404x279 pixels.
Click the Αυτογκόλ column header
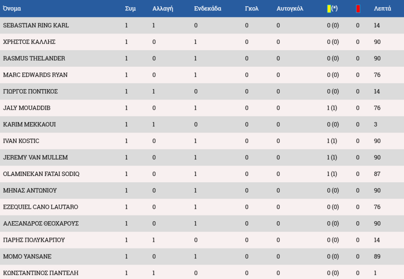point(290,9)
